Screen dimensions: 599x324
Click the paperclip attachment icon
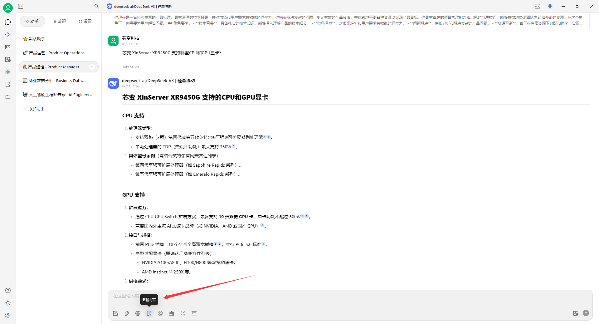click(x=127, y=313)
